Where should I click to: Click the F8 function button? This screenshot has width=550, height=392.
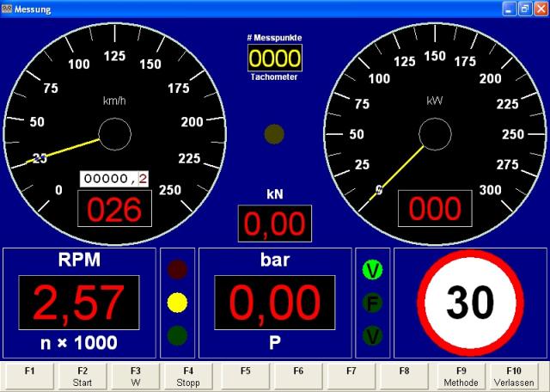(404, 377)
